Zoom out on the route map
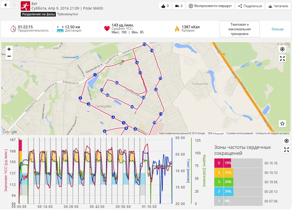 [x=9, y=56]
